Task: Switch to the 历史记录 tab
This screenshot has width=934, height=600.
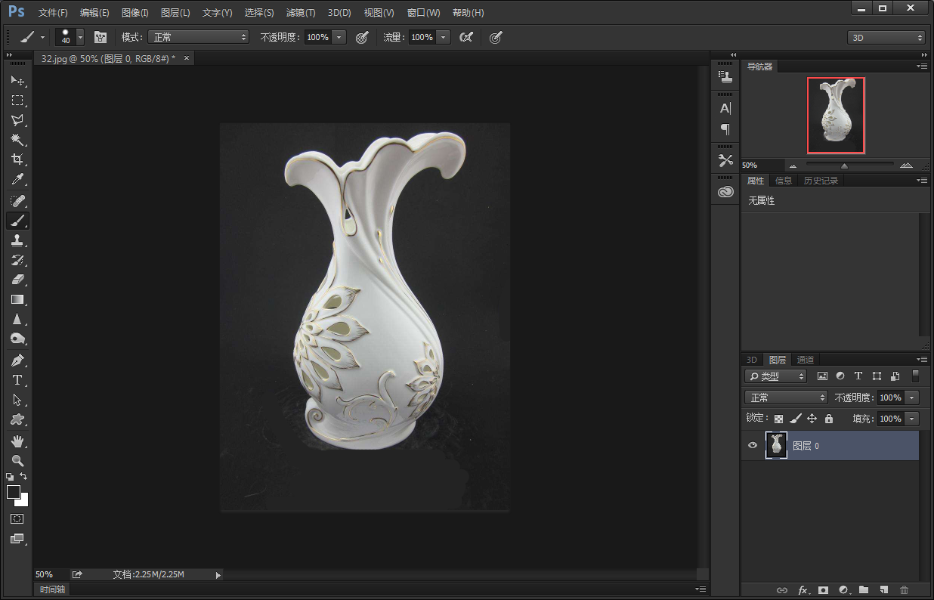Action: click(821, 181)
